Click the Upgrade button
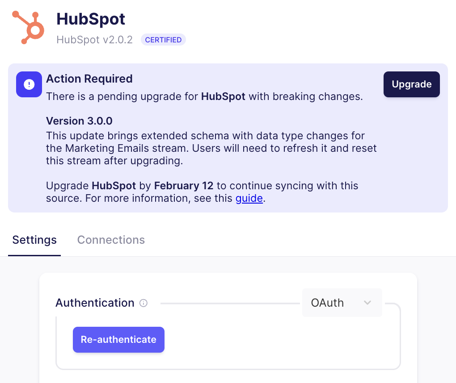456x383 pixels. click(x=411, y=84)
